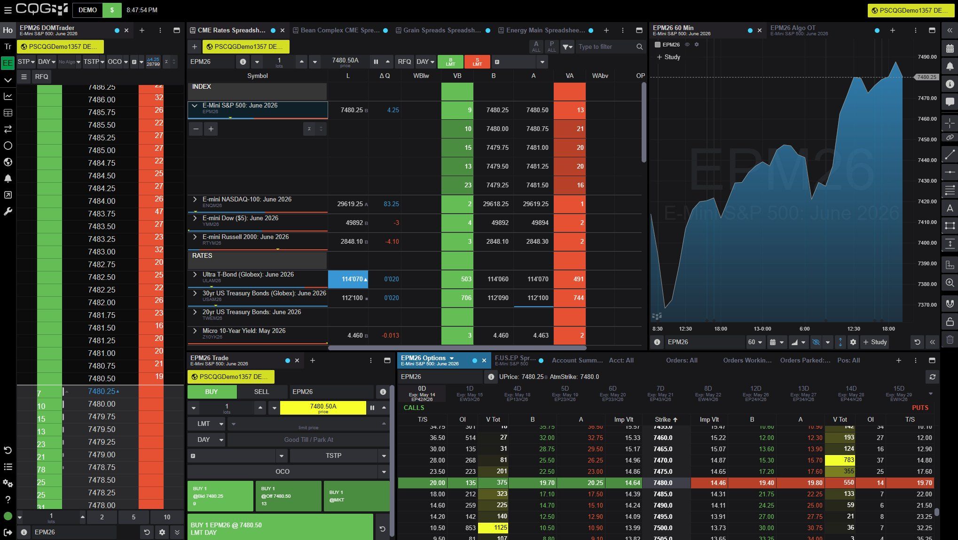Screen dimensions: 958x540
Task: Switch to Bean Complex CME Spreadsheet tab
Action: [x=340, y=30]
